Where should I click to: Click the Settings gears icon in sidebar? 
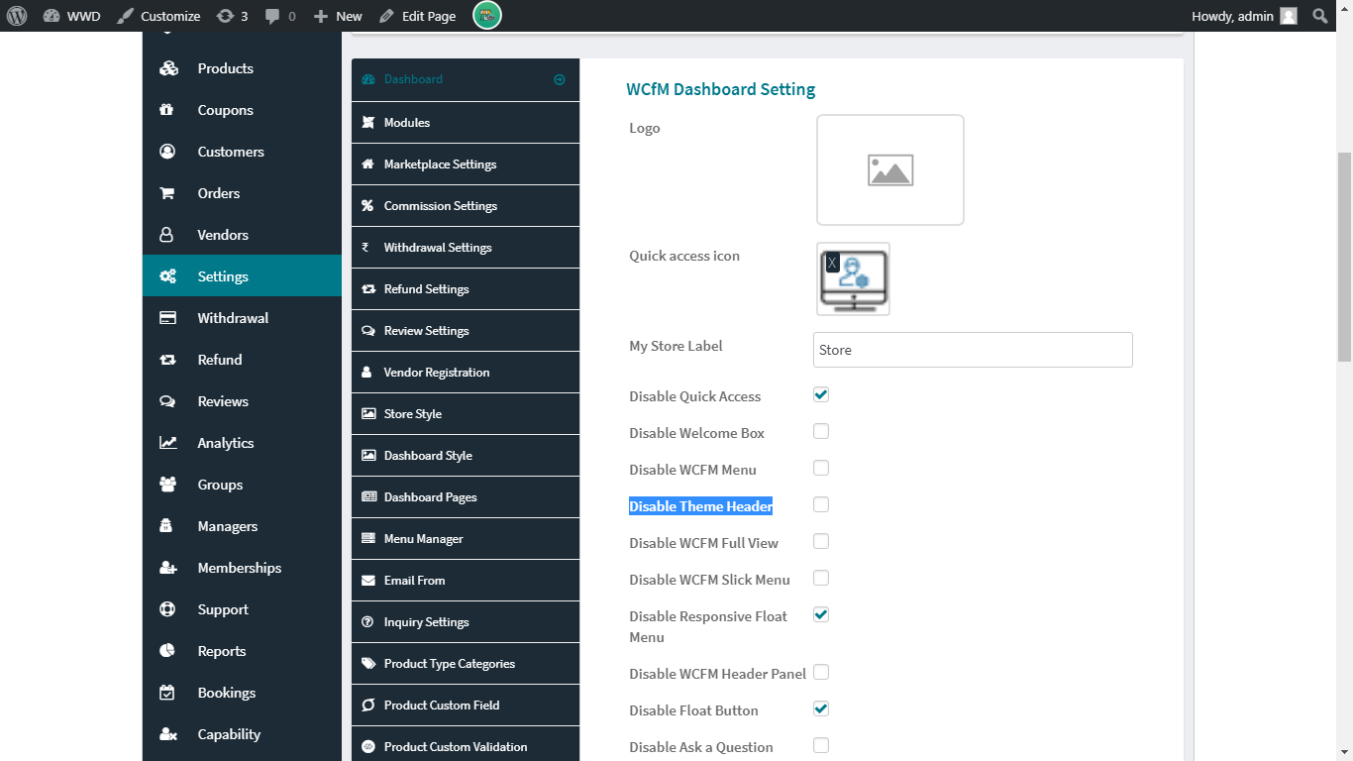[x=168, y=276]
